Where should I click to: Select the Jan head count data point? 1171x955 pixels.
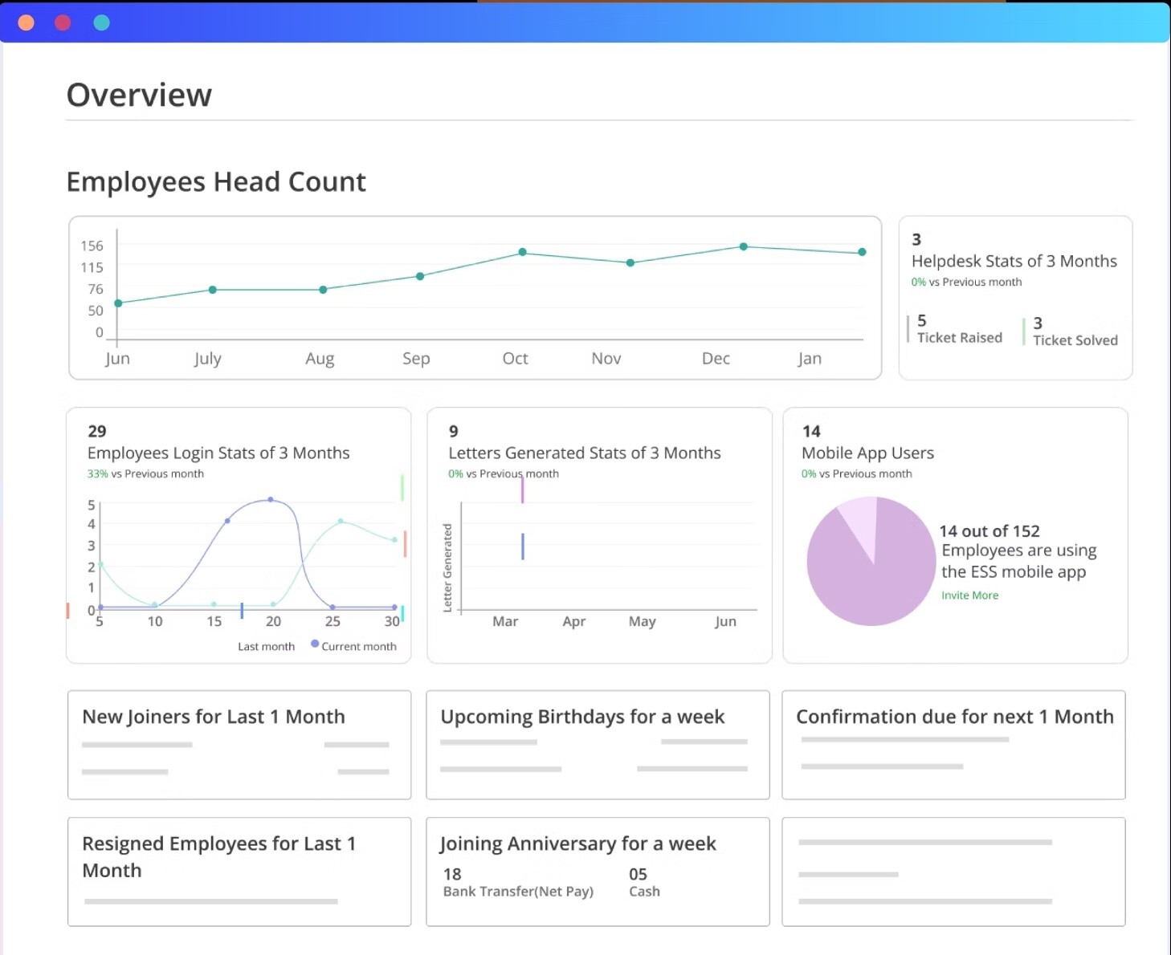862,252
